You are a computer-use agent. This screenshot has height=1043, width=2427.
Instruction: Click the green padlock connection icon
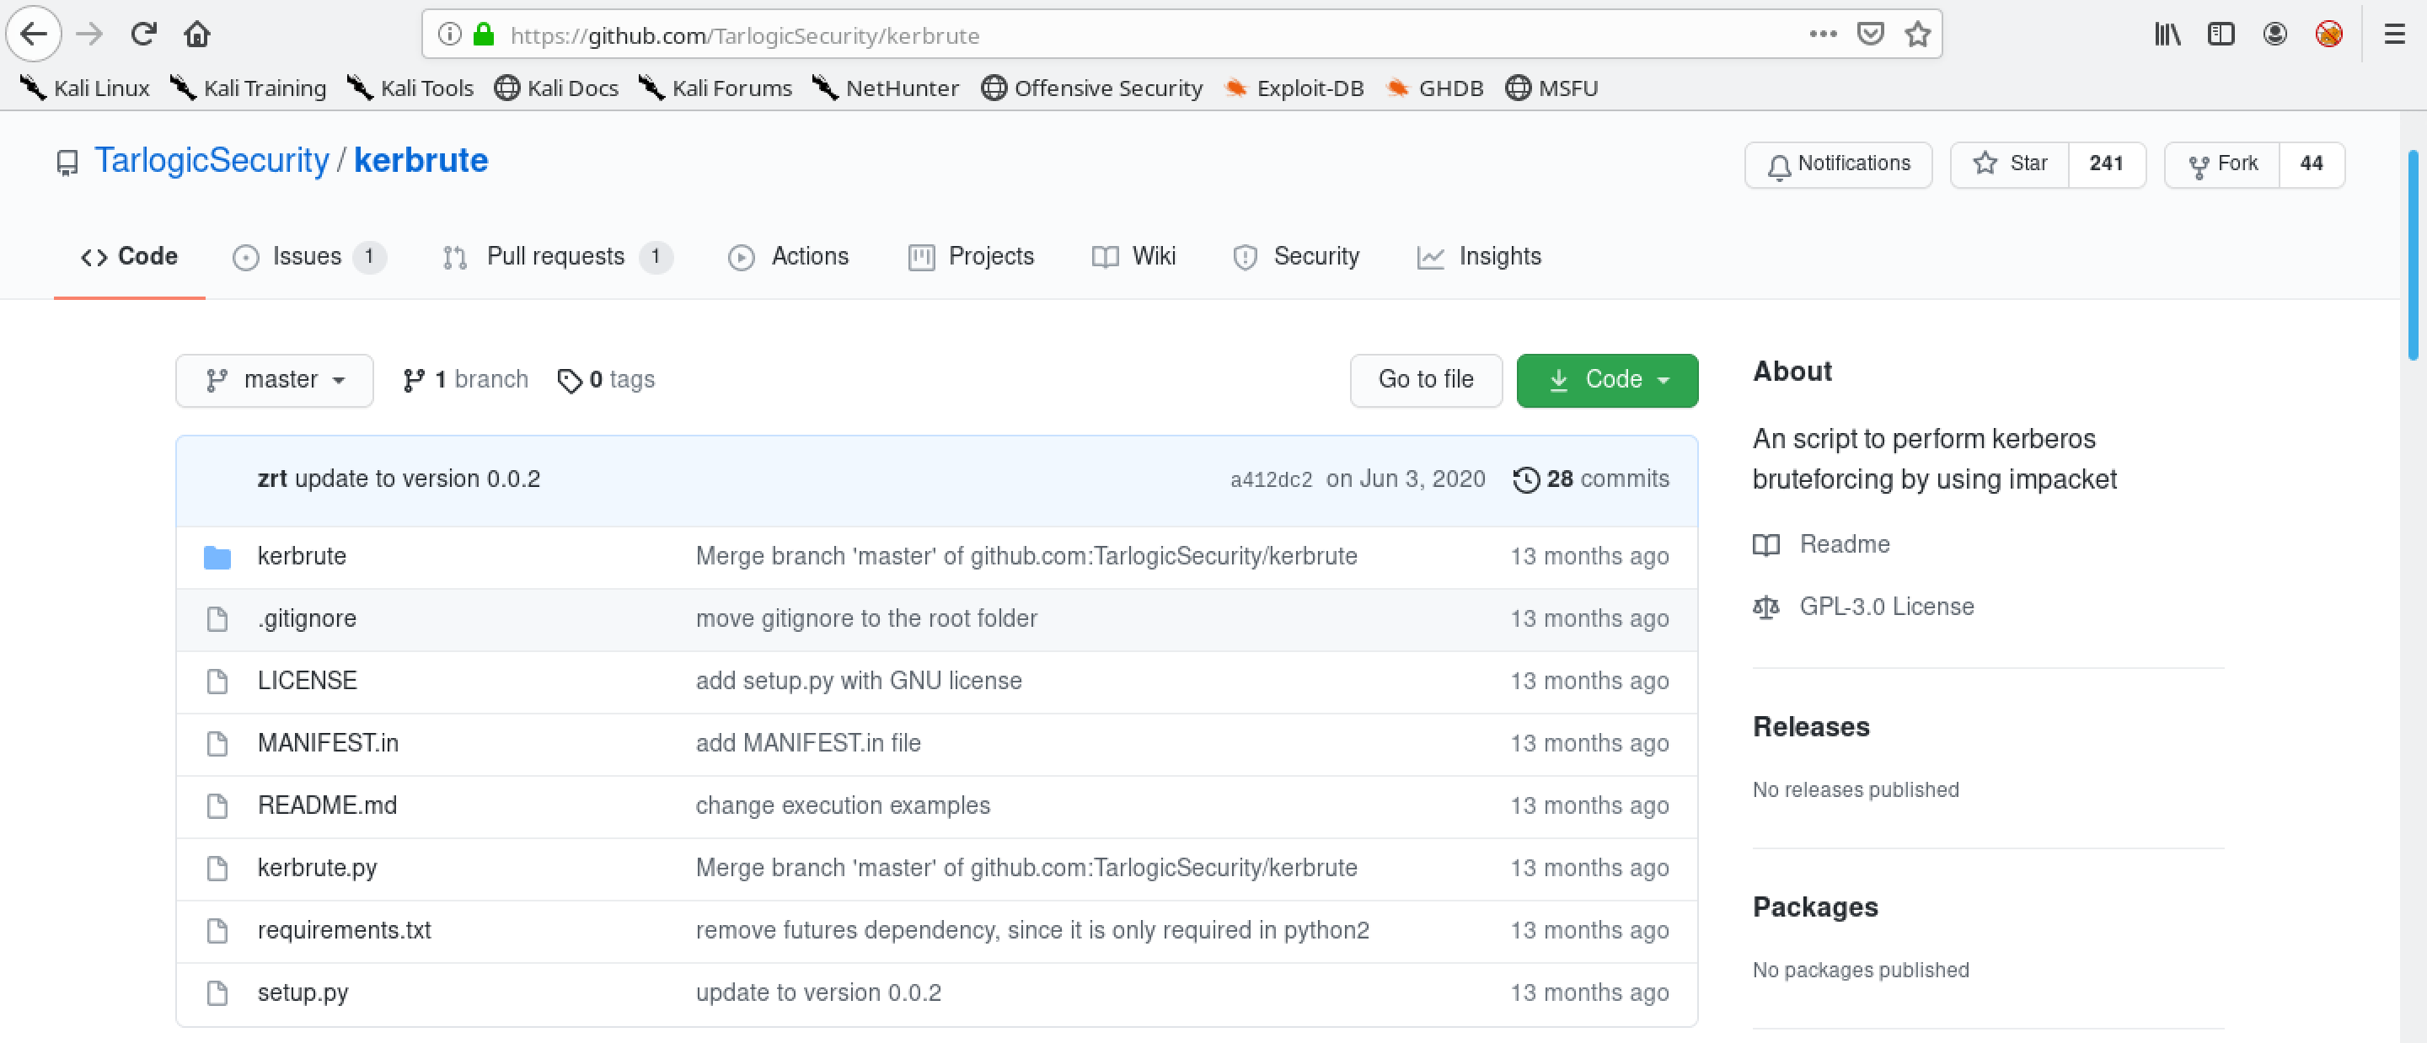(485, 35)
